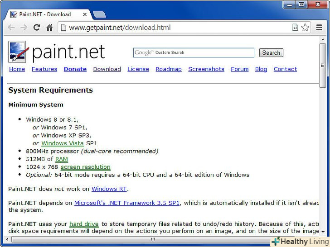This screenshot has height=247, width=330.
Task: Reload the page with the refresh icon
Action: 37,27
